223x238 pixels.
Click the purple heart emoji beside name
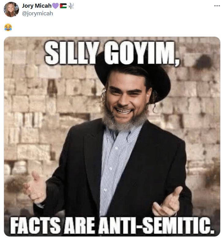[55, 6]
